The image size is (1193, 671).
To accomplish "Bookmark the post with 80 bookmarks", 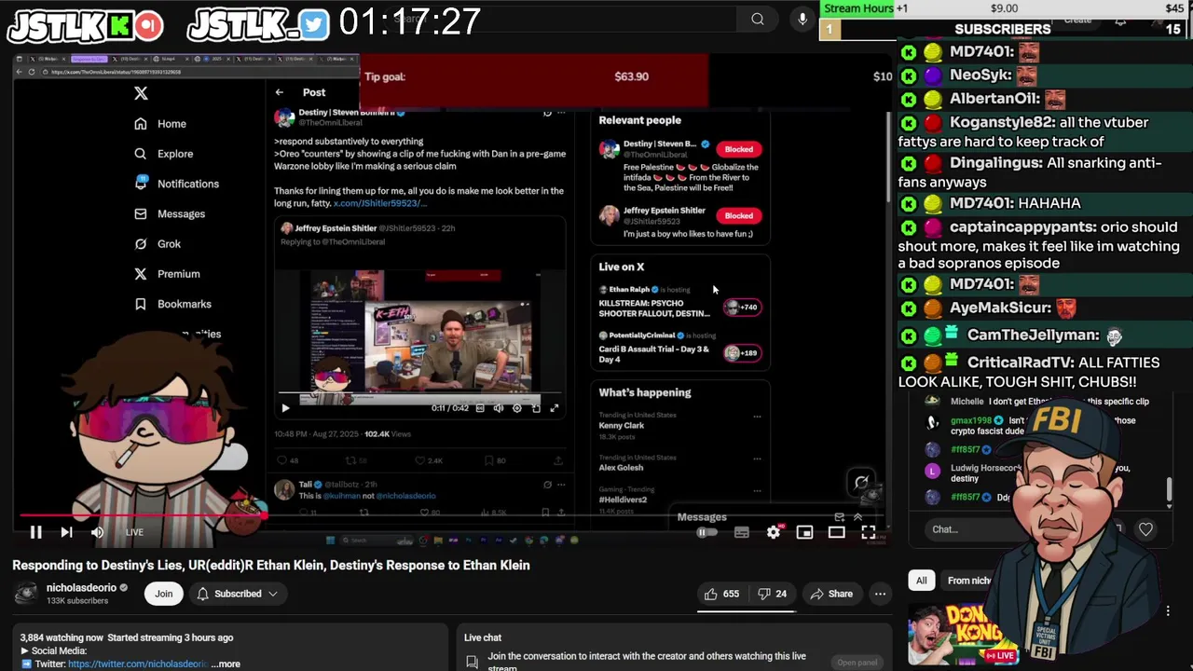I will (x=495, y=460).
